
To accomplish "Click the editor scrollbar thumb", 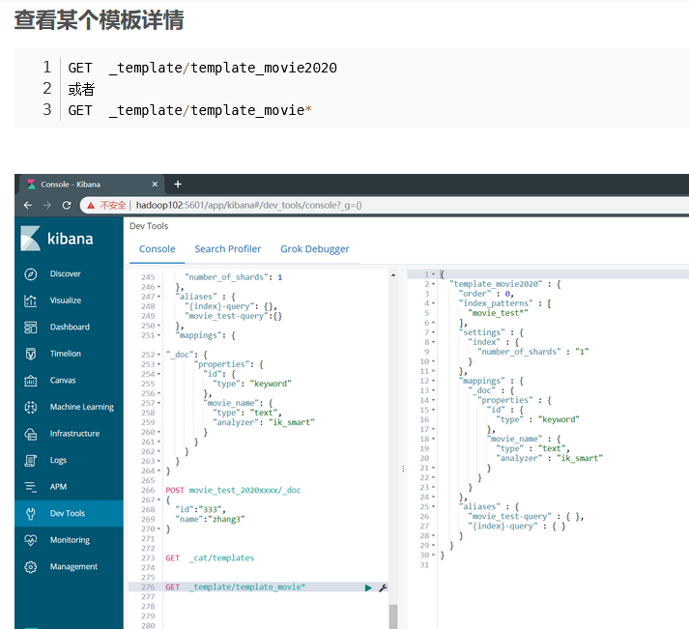I will [393, 616].
